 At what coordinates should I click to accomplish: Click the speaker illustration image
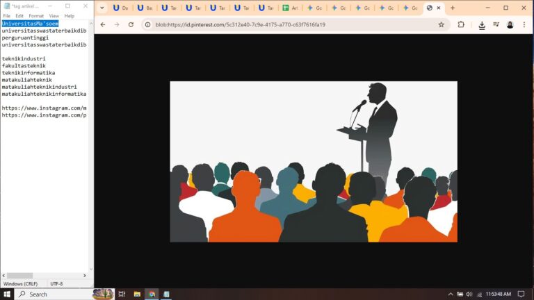(x=314, y=162)
